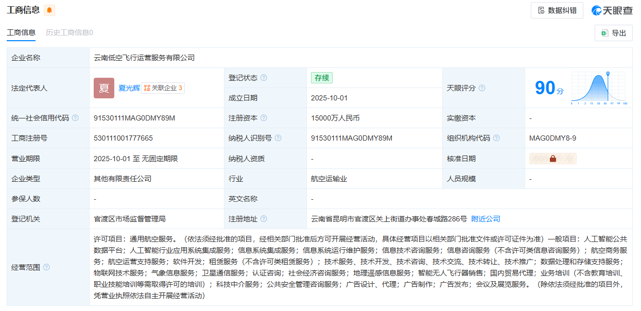Click help icon beside 组织机构代码
The width and height of the screenshot is (641, 311).
click(496, 138)
